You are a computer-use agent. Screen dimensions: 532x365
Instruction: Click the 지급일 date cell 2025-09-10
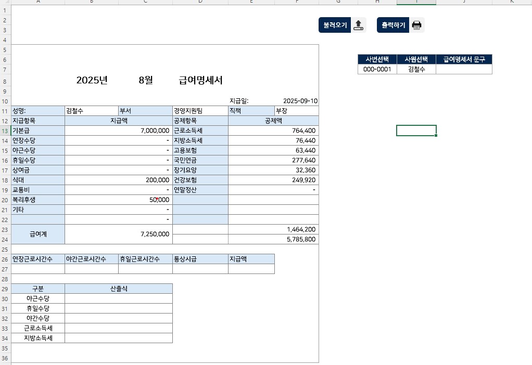point(300,101)
